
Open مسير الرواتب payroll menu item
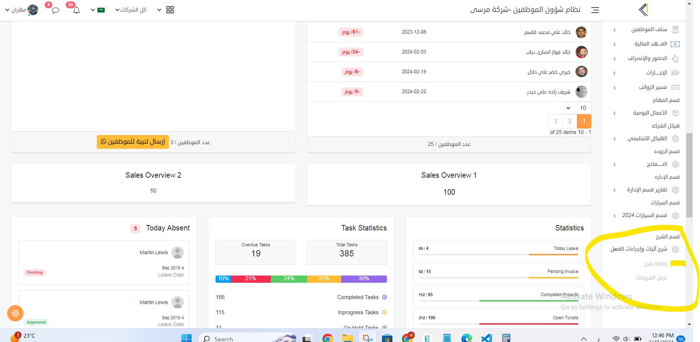(x=653, y=87)
